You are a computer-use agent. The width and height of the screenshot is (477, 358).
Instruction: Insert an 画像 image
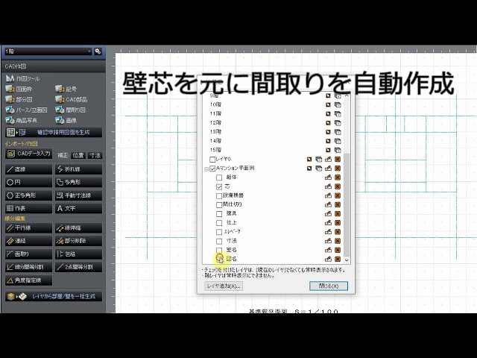click(x=66, y=121)
